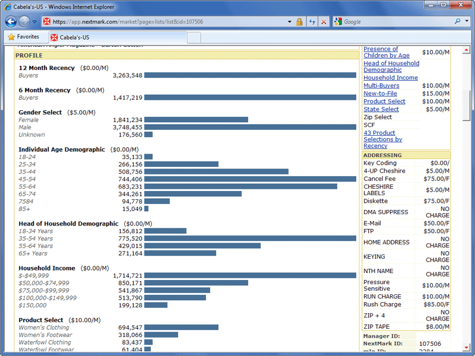Click the empty new tab button
Image resolution: width=475 pixels, height=356 pixels.
[x=194, y=37]
